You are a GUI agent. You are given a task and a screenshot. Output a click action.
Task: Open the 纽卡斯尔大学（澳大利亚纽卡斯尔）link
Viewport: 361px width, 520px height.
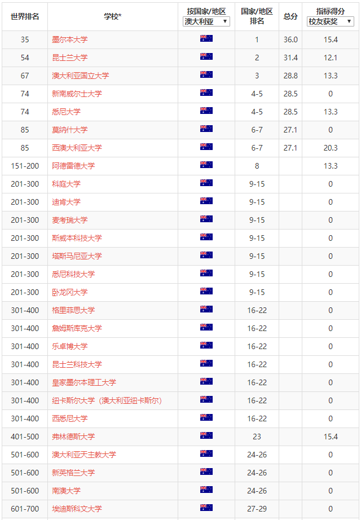coord(107,400)
